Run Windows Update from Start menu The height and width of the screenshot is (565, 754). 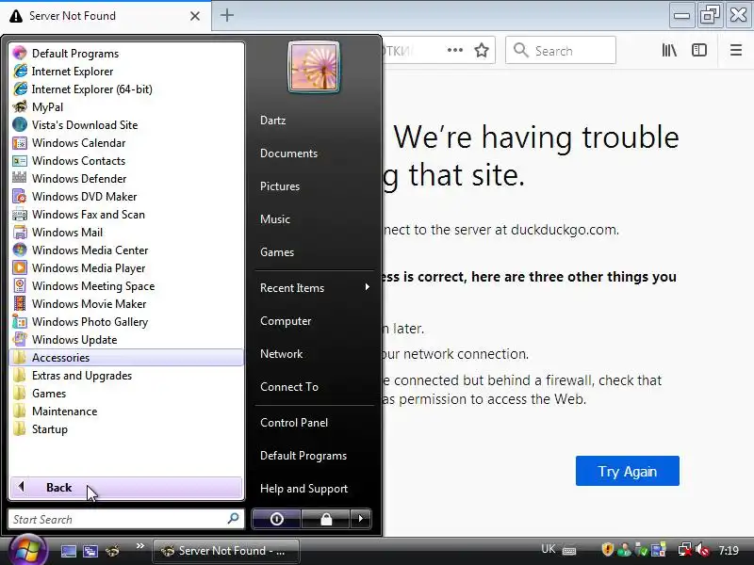coord(126,340)
